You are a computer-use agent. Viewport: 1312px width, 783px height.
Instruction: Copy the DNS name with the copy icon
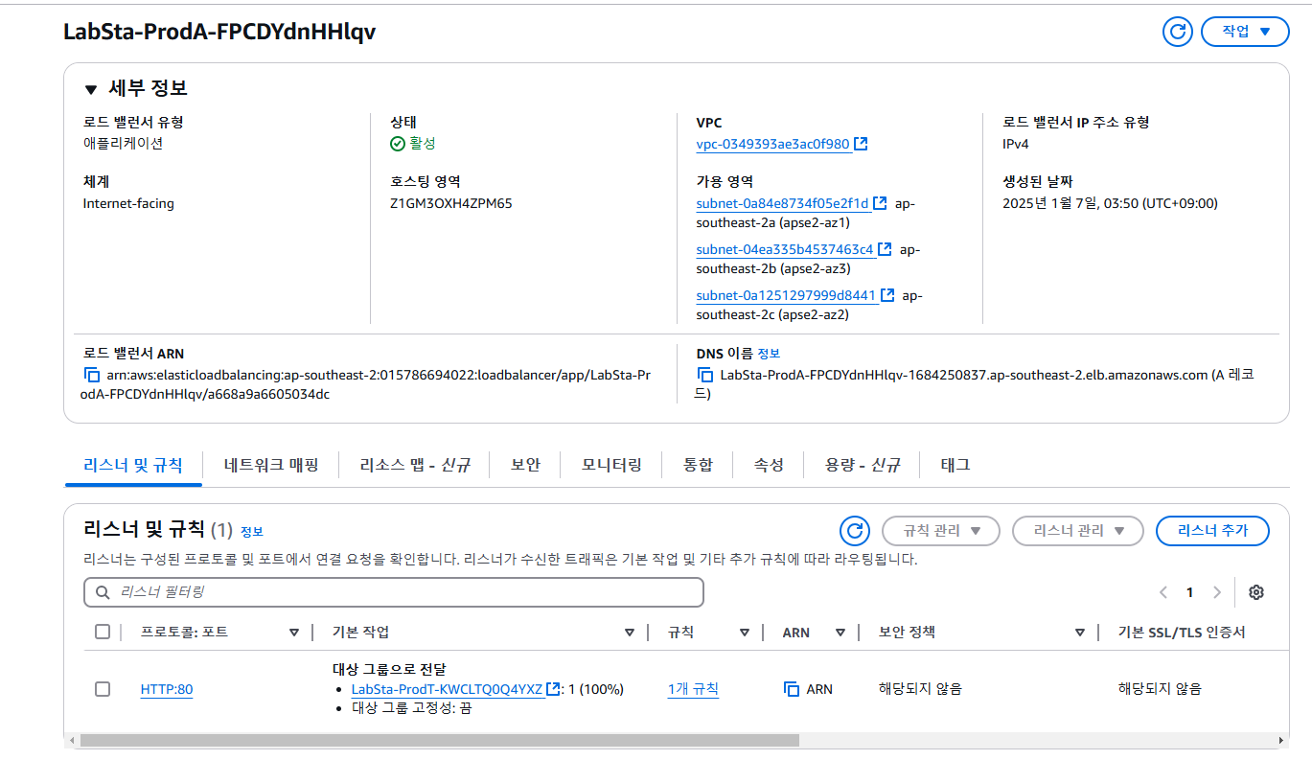click(704, 376)
